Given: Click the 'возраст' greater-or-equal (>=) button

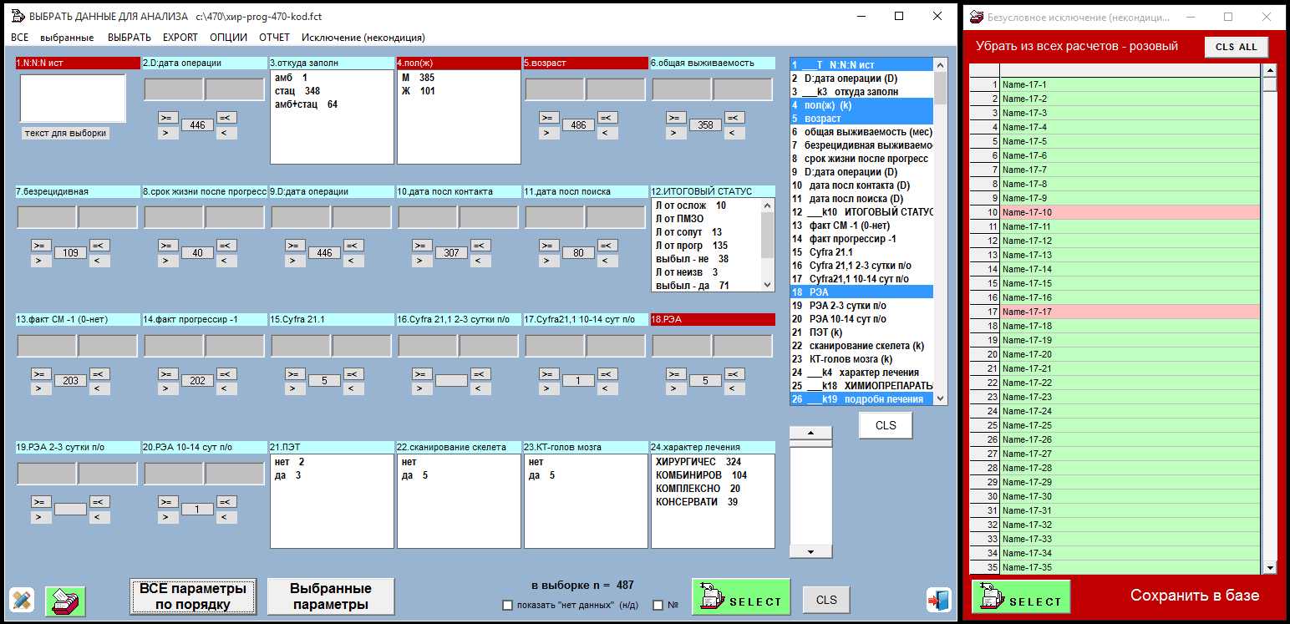Looking at the screenshot, I should [x=549, y=118].
